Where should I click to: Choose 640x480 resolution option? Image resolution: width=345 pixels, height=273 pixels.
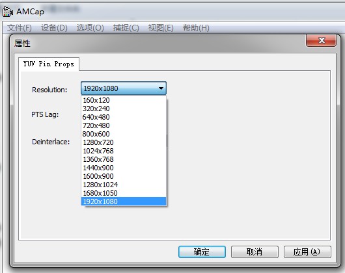[x=124, y=117]
